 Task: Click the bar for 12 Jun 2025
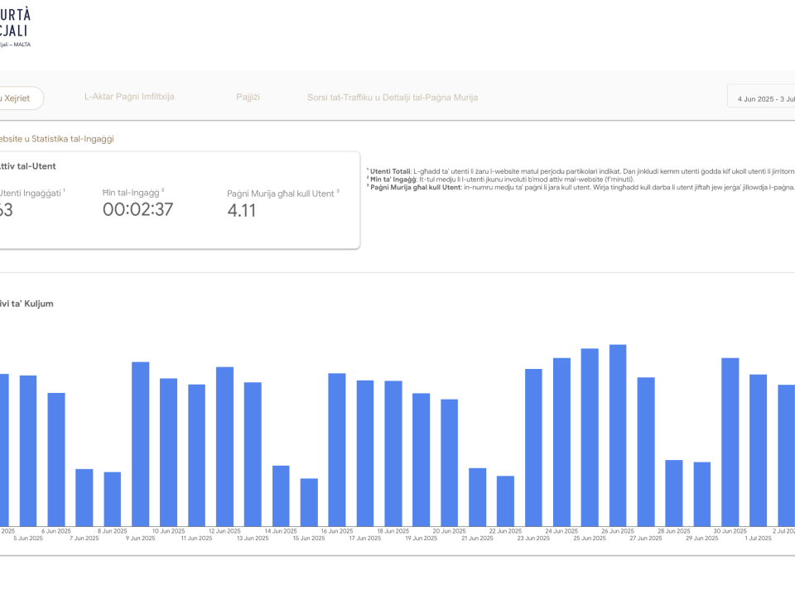224,447
